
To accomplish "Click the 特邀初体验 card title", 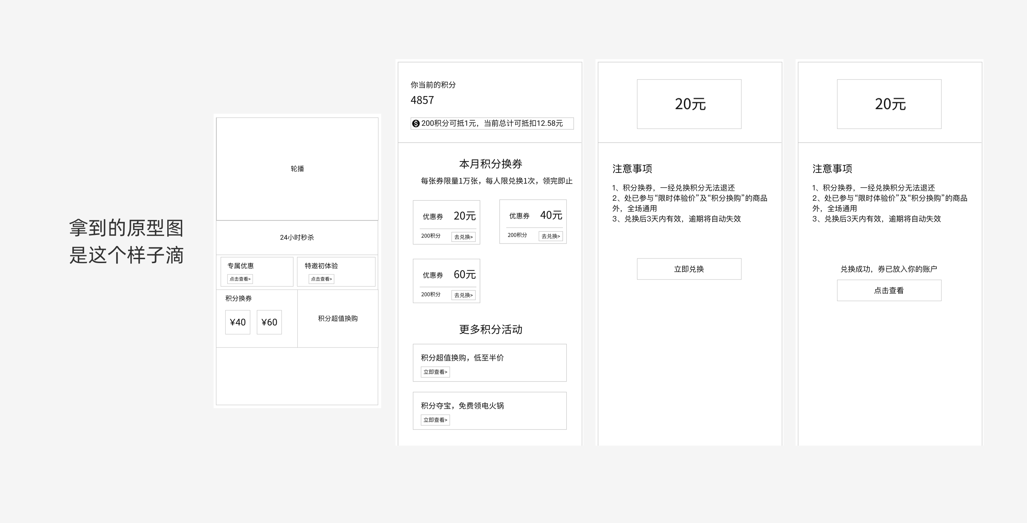I will click(x=321, y=266).
